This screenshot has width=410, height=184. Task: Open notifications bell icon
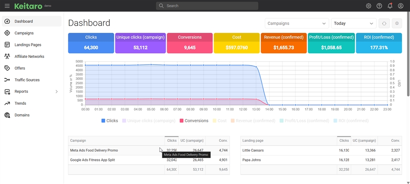390,6
